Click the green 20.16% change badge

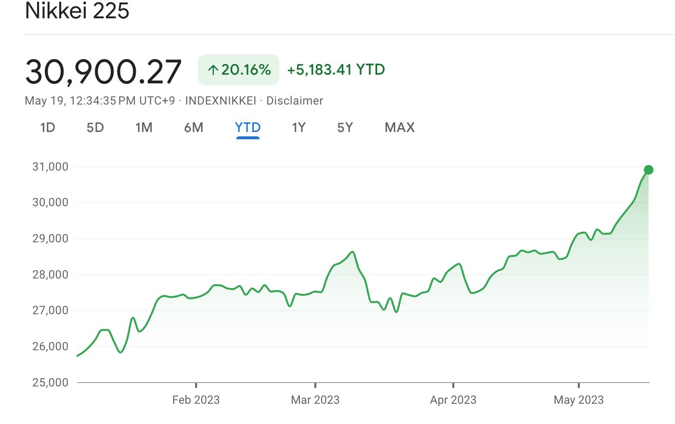click(x=238, y=70)
